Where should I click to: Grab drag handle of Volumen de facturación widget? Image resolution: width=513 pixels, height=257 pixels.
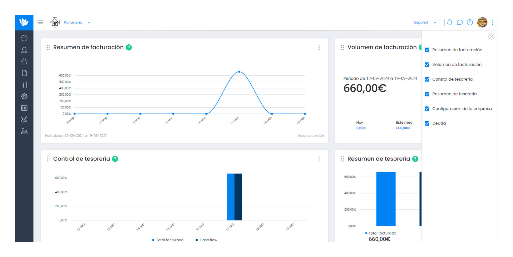[342, 47]
